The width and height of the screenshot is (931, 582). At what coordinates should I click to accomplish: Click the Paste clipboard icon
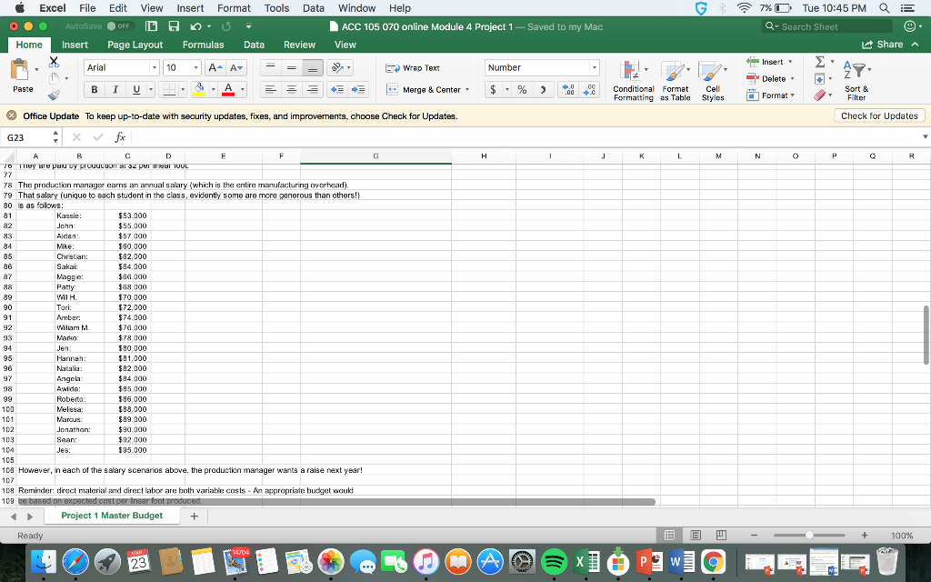click(x=20, y=70)
